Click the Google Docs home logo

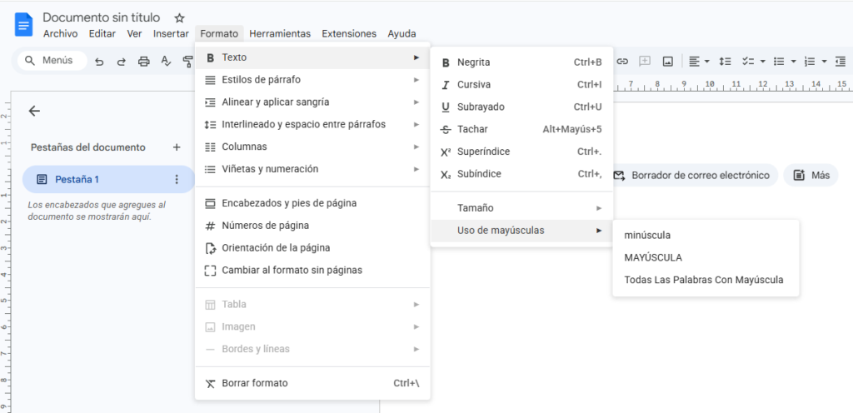[24, 25]
